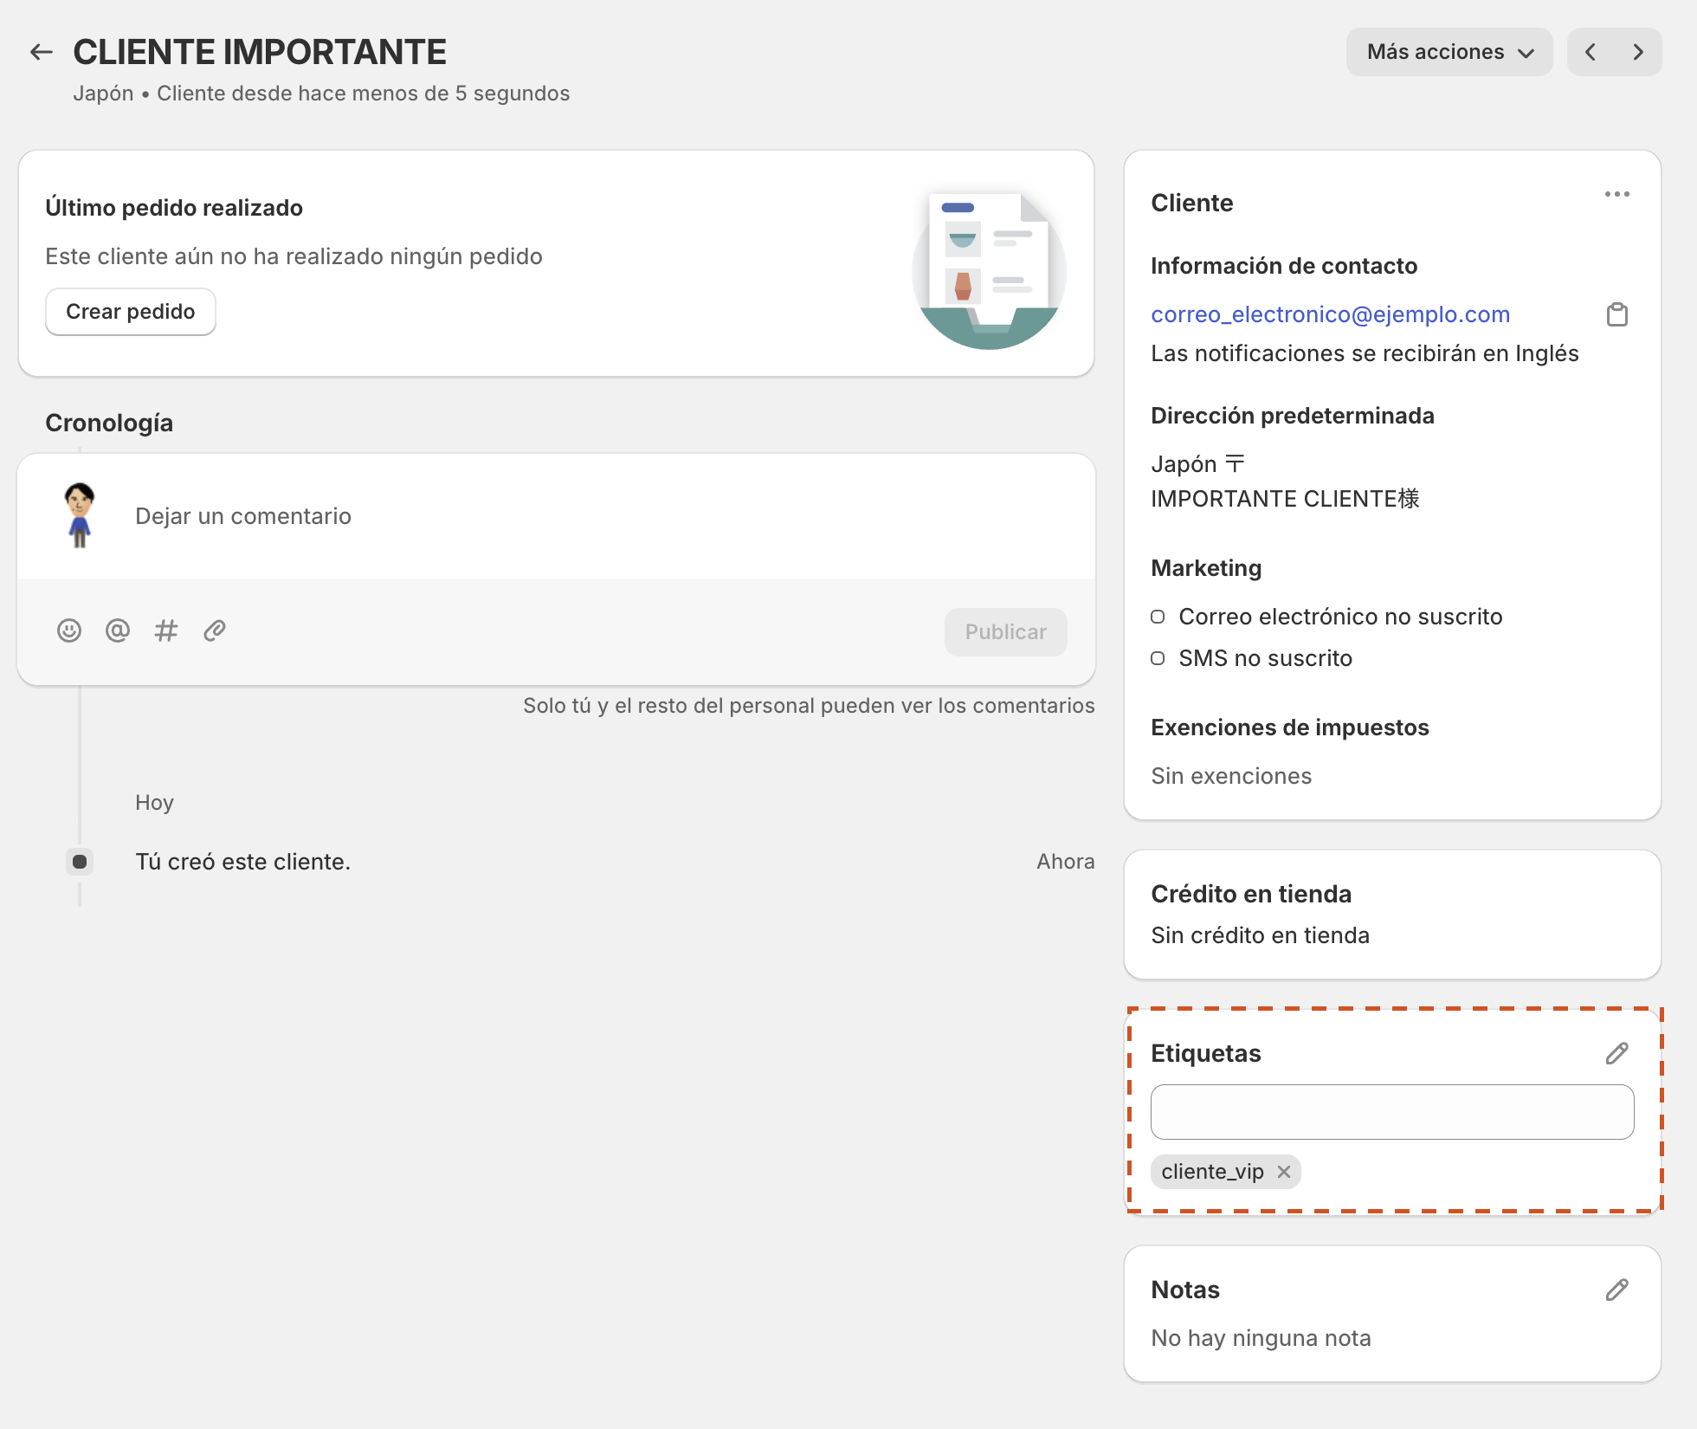Click the 'No hay ninguna nota' text
Screen dimensions: 1697x1429
point(1261,1338)
